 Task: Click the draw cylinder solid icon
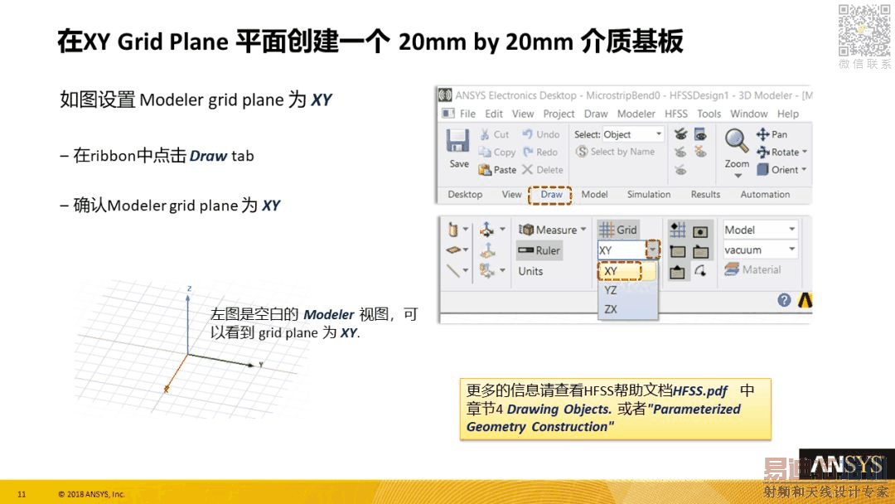pos(453,230)
